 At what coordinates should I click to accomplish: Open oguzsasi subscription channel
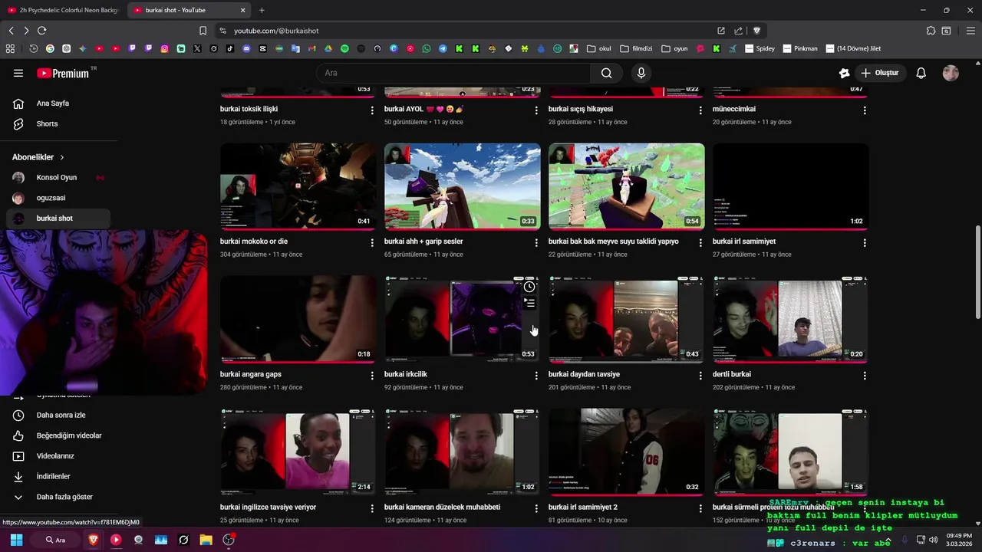click(x=58, y=198)
